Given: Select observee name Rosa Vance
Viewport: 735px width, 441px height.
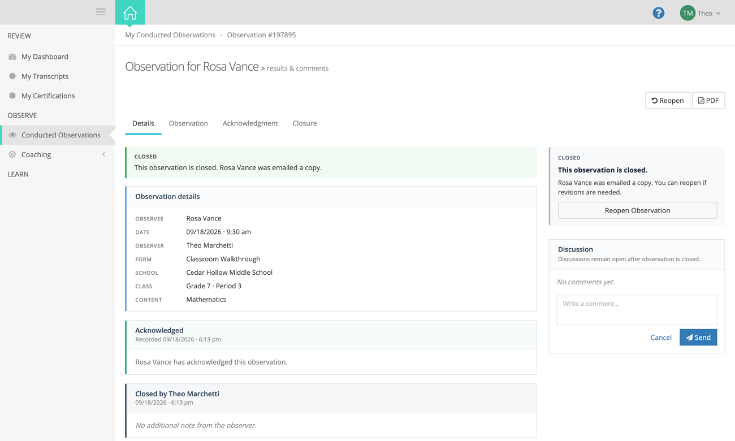Looking at the screenshot, I should click(204, 218).
